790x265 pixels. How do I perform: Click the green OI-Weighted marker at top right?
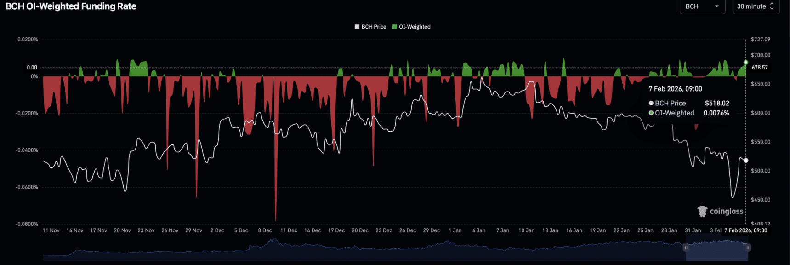click(746, 62)
